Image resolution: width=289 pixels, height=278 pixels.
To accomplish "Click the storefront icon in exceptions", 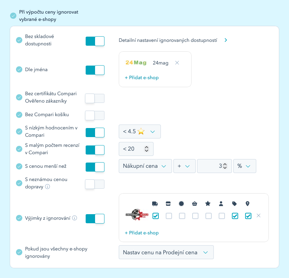I will click(x=168, y=204).
